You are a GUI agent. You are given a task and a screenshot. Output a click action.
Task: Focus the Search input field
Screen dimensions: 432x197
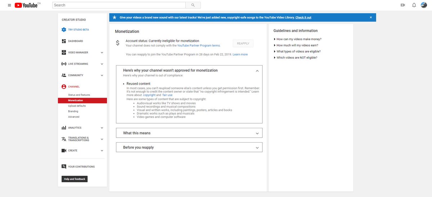point(119,5)
